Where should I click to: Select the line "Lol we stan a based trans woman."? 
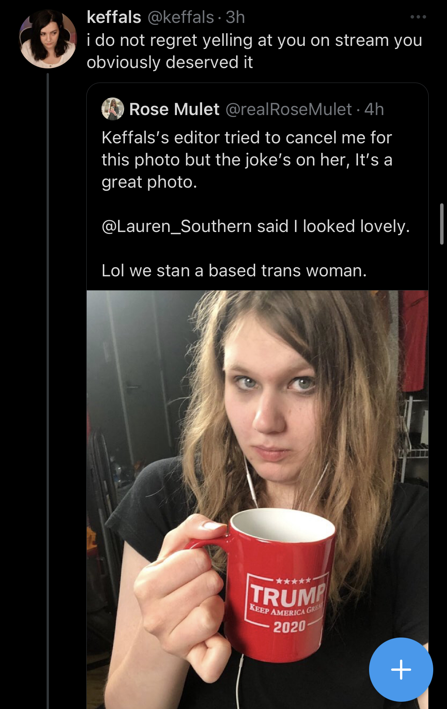[x=234, y=271]
